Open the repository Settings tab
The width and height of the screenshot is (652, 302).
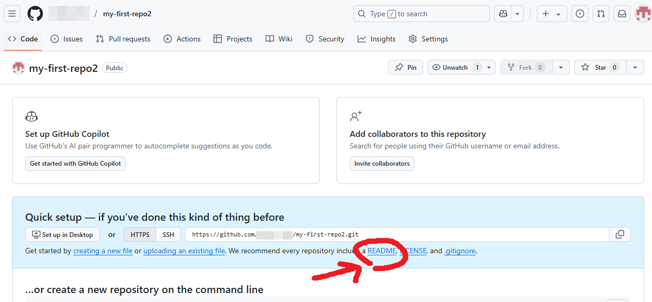tap(428, 38)
